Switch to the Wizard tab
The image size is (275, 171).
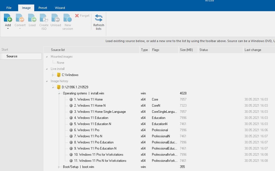click(60, 8)
